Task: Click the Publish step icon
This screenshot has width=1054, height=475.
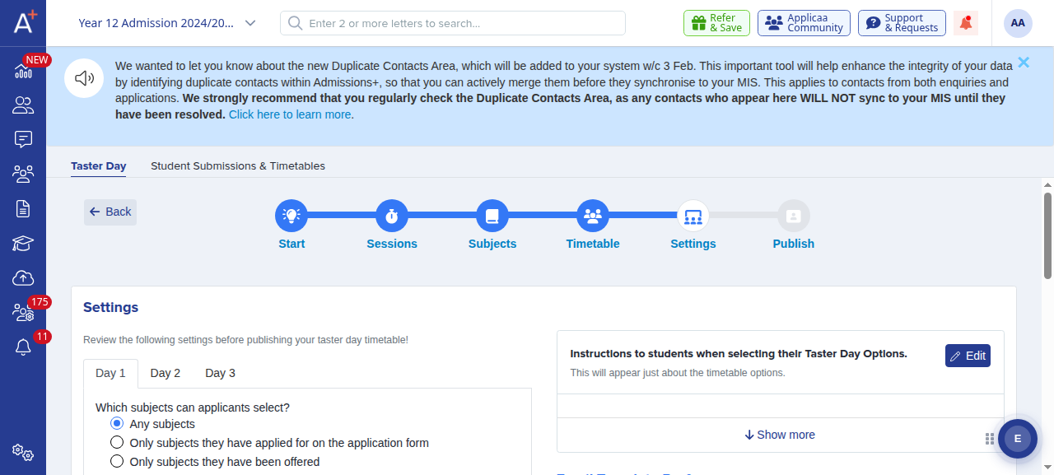Action: click(794, 216)
